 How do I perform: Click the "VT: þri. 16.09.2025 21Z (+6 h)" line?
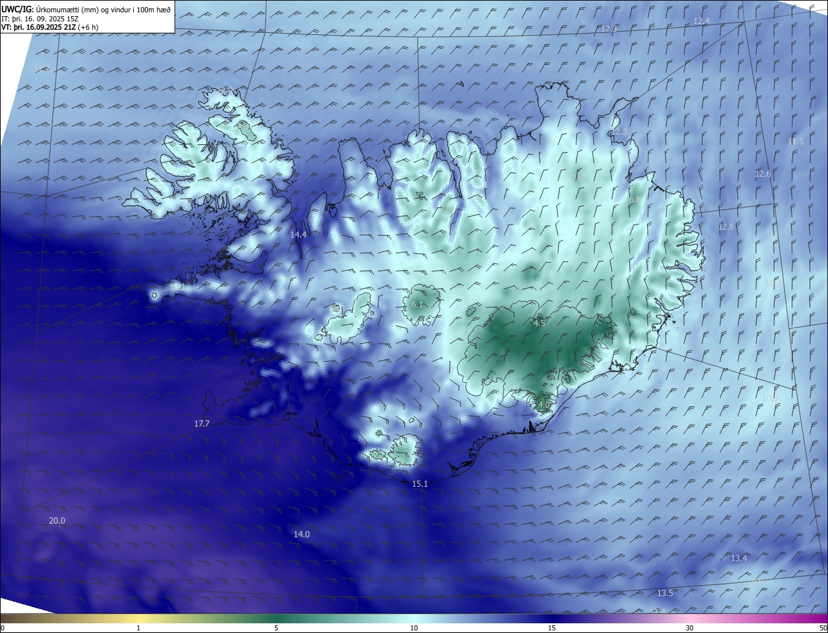[50, 28]
